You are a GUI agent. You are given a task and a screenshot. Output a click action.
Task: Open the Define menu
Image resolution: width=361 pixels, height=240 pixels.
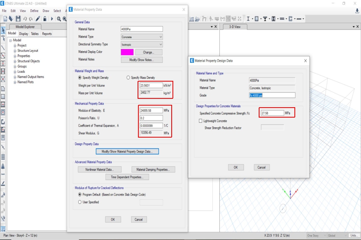point(34,11)
